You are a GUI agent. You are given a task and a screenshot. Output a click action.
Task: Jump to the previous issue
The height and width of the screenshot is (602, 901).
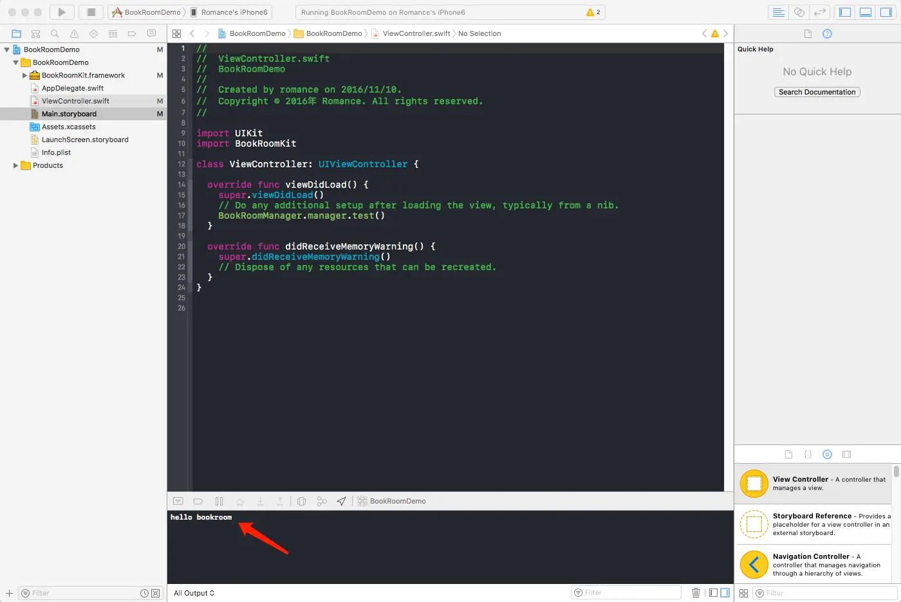tap(704, 33)
